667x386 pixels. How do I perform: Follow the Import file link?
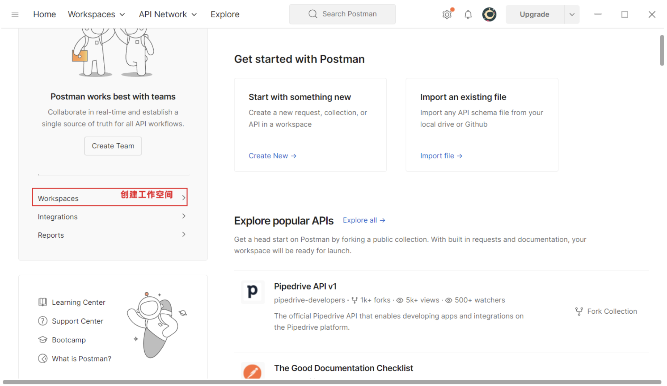point(441,156)
